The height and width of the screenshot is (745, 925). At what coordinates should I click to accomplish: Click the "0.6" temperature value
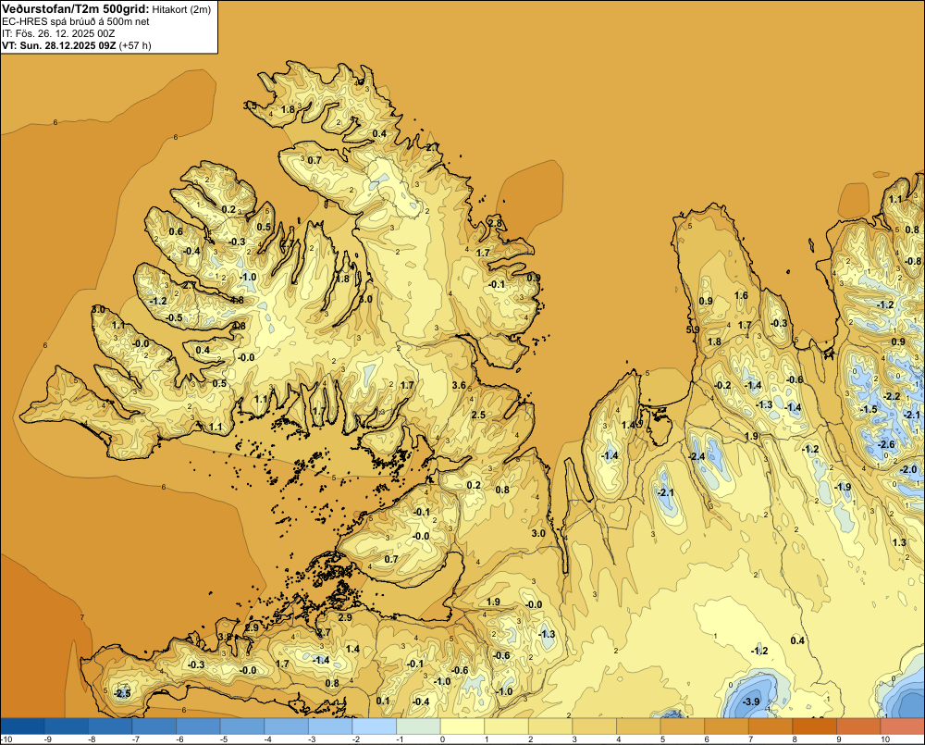coord(176,231)
